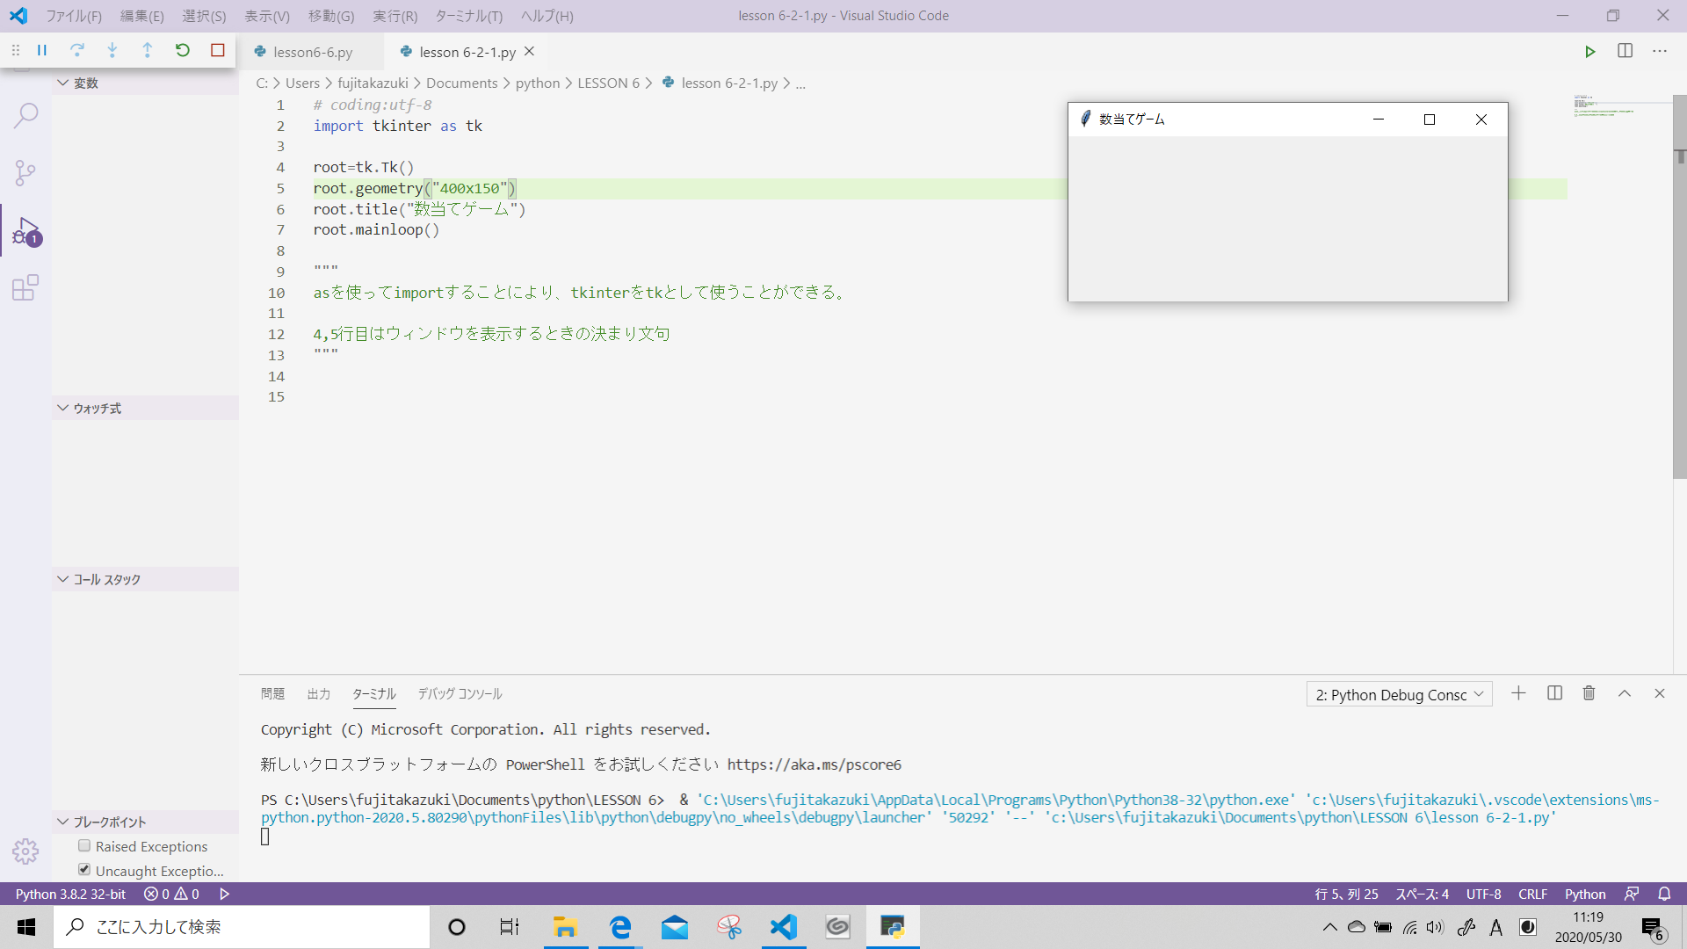Pause the debugger from debug toolbar
Viewport: 1687px width, 949px height.
coord(42,51)
